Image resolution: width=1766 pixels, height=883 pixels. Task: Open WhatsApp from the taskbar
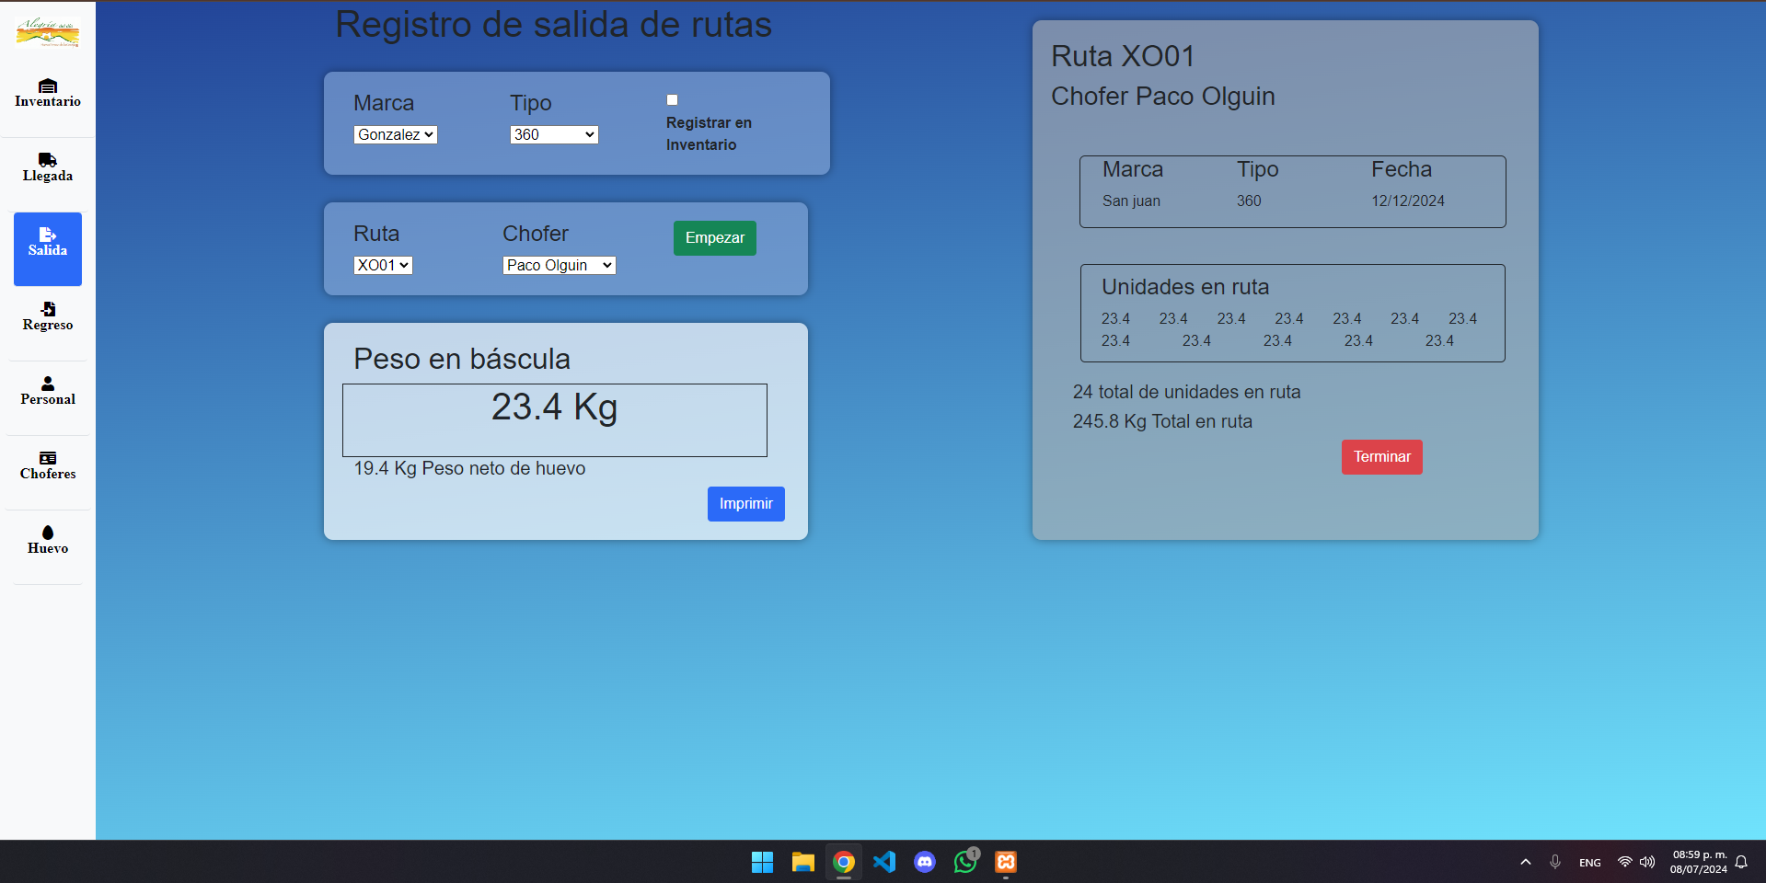[965, 862]
